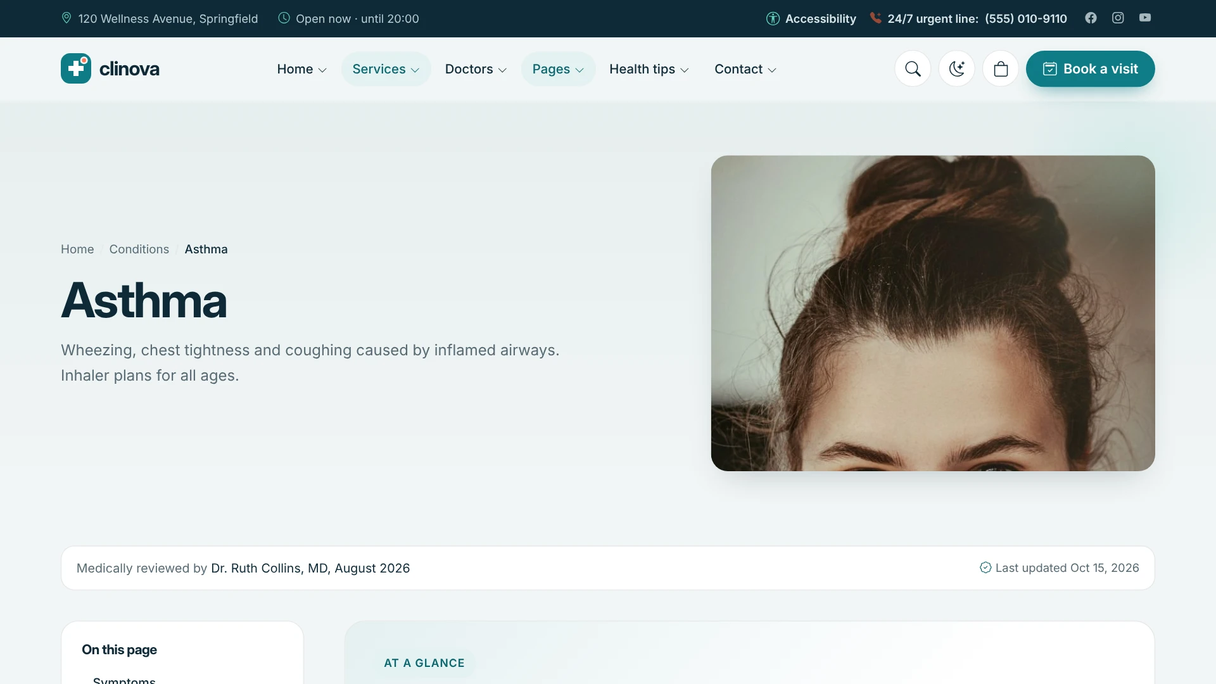1216x684 pixels.
Task: Open the Doctors nav item
Action: (x=476, y=68)
